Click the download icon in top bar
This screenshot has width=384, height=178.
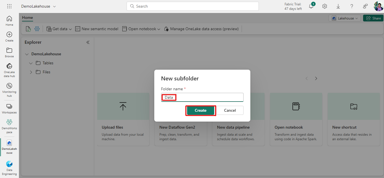point(338,6)
